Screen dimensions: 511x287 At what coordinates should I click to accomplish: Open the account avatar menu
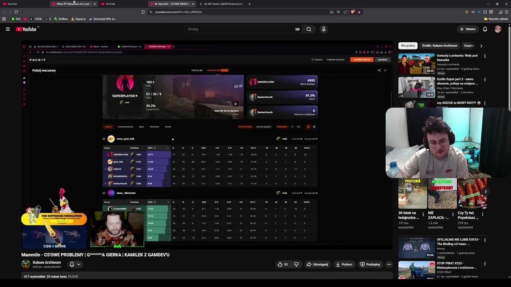tap(498, 29)
